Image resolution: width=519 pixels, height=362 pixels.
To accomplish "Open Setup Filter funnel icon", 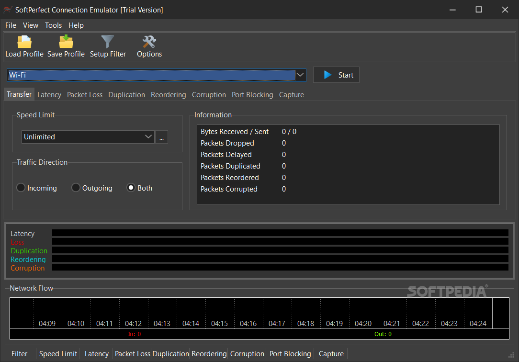I will (108, 42).
